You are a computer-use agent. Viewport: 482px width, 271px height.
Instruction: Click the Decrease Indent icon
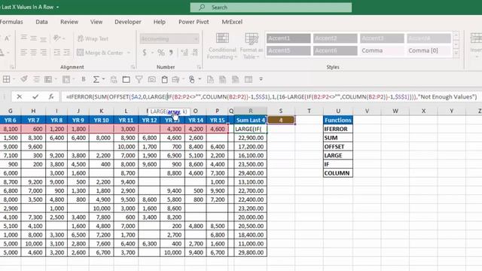point(57,53)
